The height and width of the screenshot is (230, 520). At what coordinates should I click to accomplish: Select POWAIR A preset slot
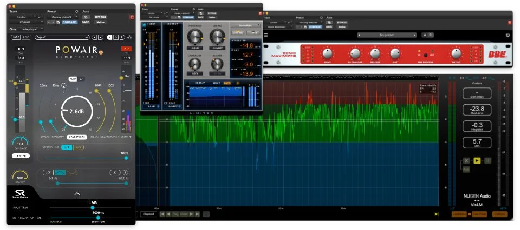pyautogui.click(x=110, y=37)
